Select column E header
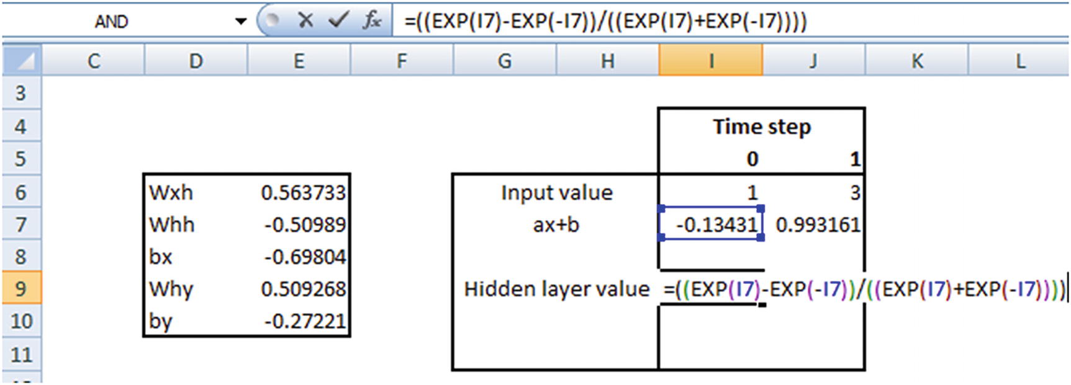 [299, 61]
